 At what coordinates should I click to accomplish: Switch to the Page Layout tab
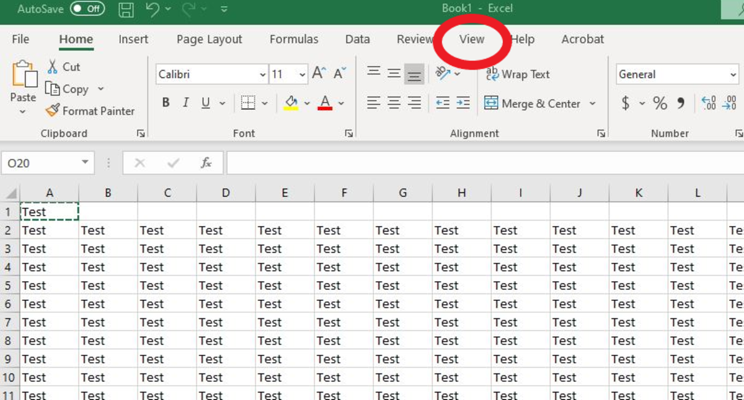[x=209, y=39]
